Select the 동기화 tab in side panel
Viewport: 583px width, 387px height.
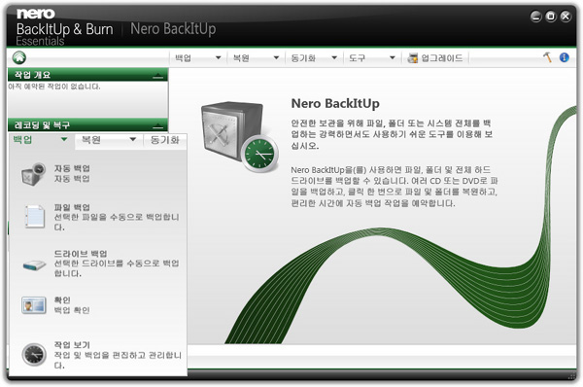[165, 140]
